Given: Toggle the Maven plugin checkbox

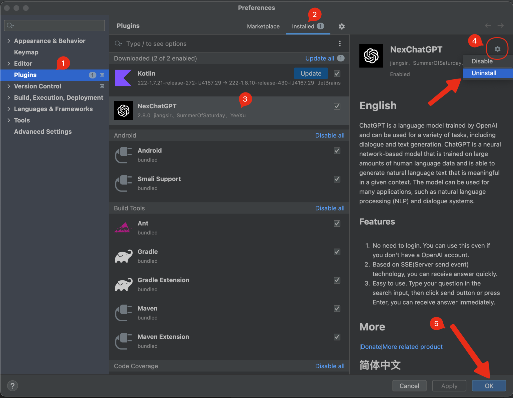Looking at the screenshot, I should tap(337, 309).
